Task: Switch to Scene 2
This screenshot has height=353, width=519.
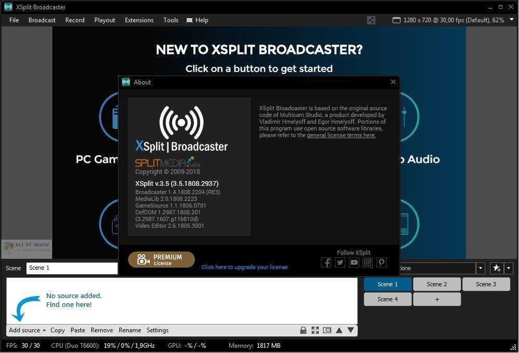Action: point(437,284)
